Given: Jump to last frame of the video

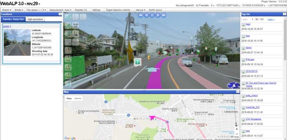Looking at the screenshot, I should (x=164, y=15).
